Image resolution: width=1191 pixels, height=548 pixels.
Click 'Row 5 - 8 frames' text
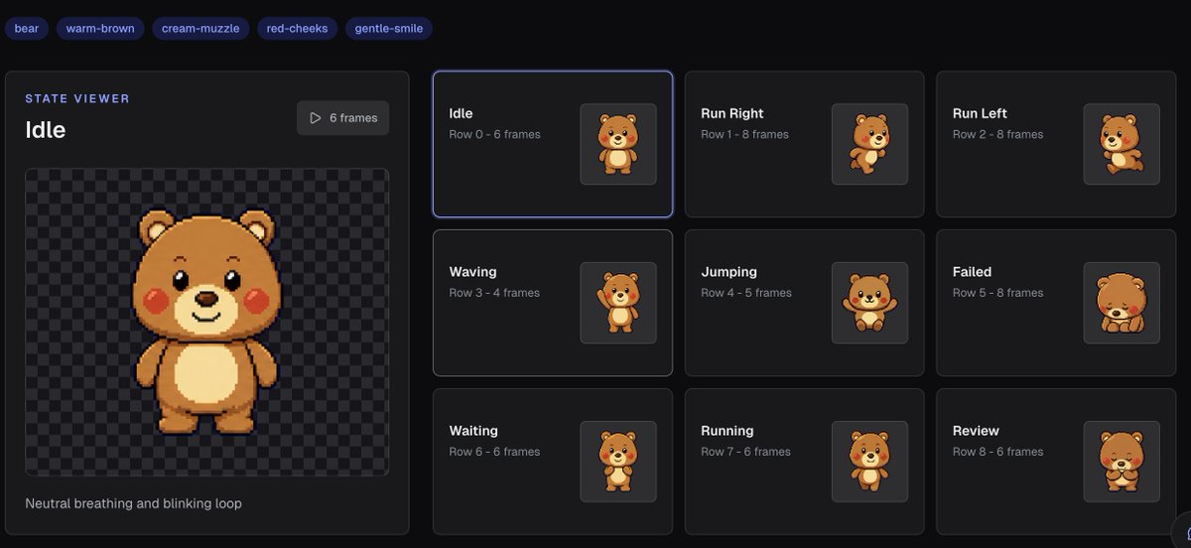(997, 293)
